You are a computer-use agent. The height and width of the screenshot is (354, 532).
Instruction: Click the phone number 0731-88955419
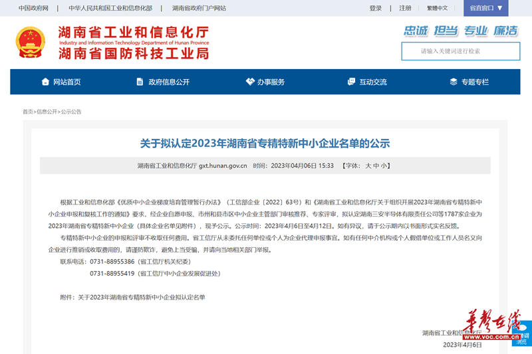(112, 274)
